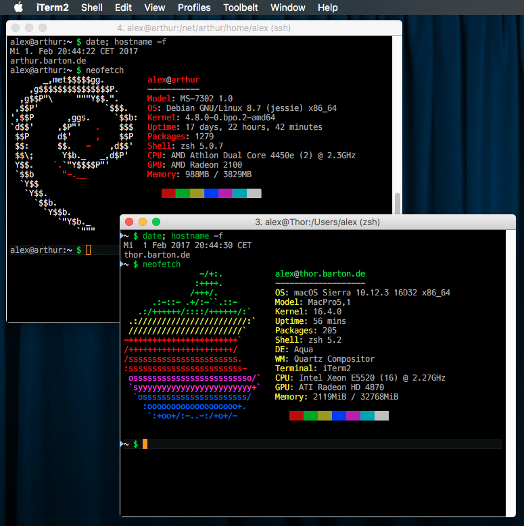Click the scrollbar thumb in arthur ssh window
Image resolution: width=524 pixels, height=526 pixels.
click(397, 204)
